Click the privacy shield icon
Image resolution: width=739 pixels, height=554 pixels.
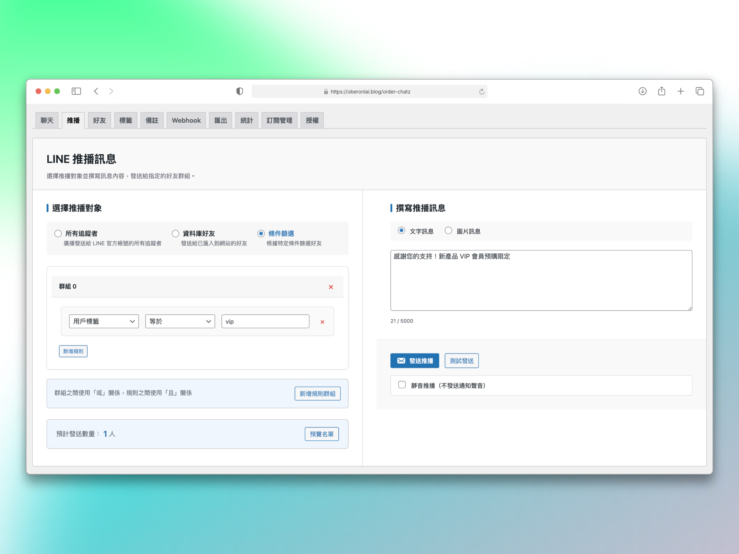click(x=239, y=91)
